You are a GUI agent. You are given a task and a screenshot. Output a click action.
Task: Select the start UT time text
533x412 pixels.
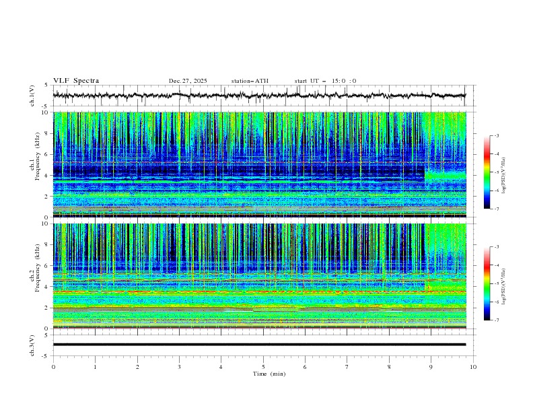click(325, 81)
